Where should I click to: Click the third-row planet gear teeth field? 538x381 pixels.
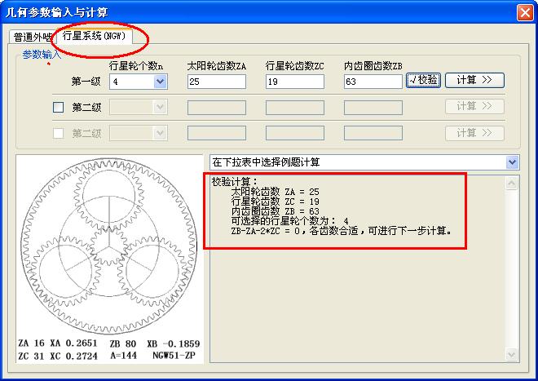(295, 133)
